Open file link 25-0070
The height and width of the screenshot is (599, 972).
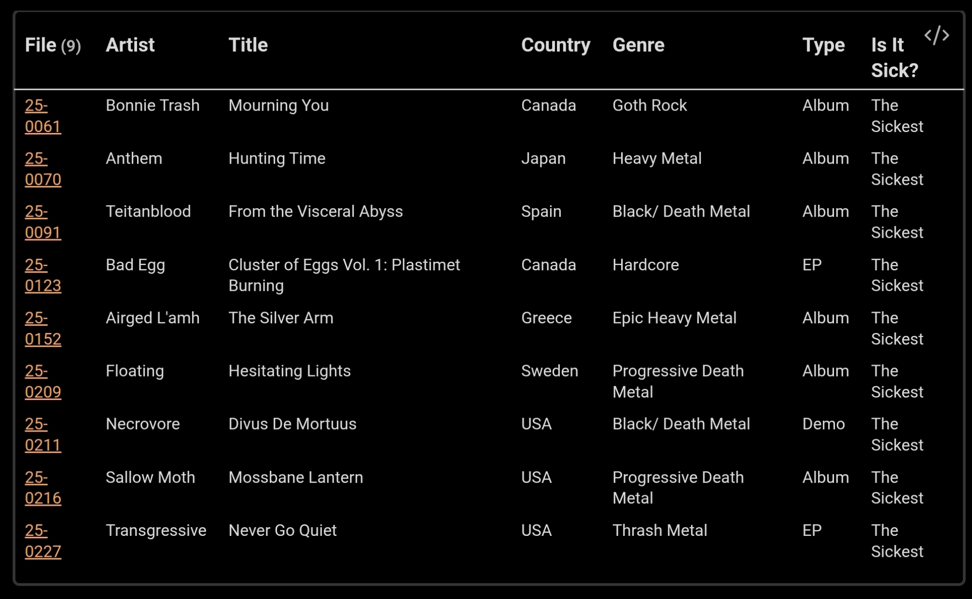coord(43,169)
